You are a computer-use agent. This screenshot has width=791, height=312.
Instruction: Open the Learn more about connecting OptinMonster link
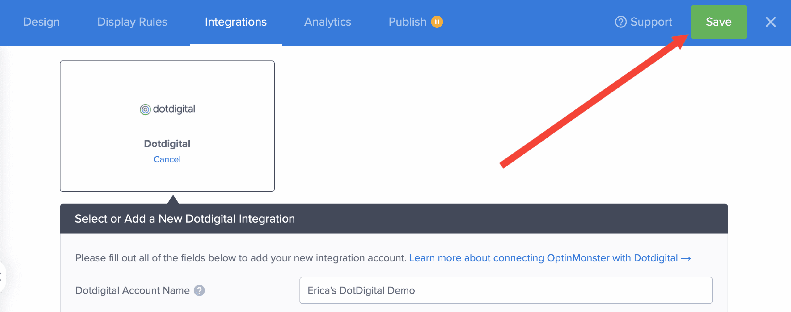tap(543, 258)
